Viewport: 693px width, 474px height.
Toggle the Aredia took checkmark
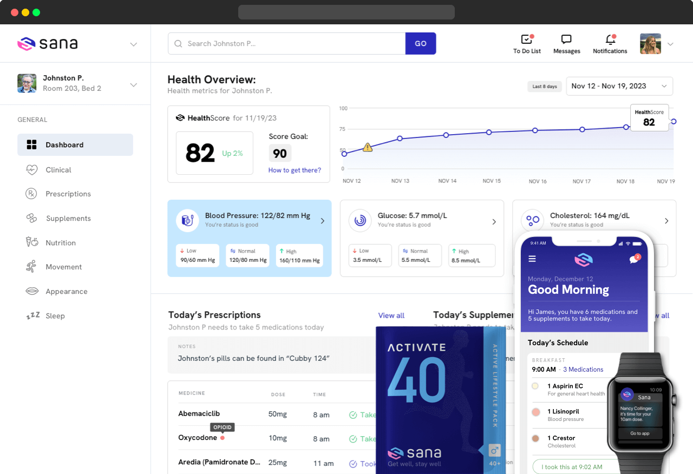353,464
